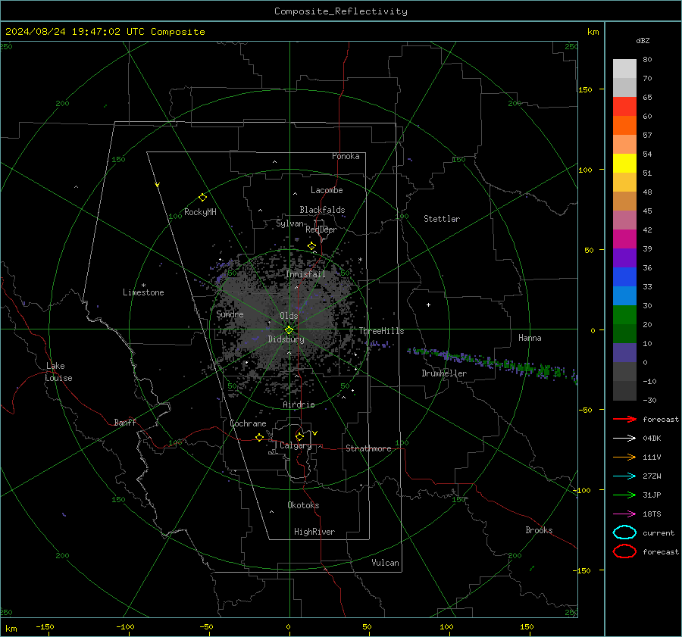
Task: Click the Hanna label
Action: coord(530,338)
